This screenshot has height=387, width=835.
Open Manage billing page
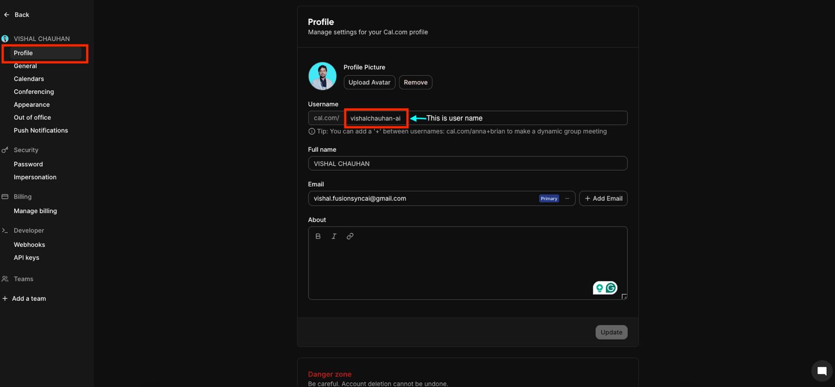[35, 211]
